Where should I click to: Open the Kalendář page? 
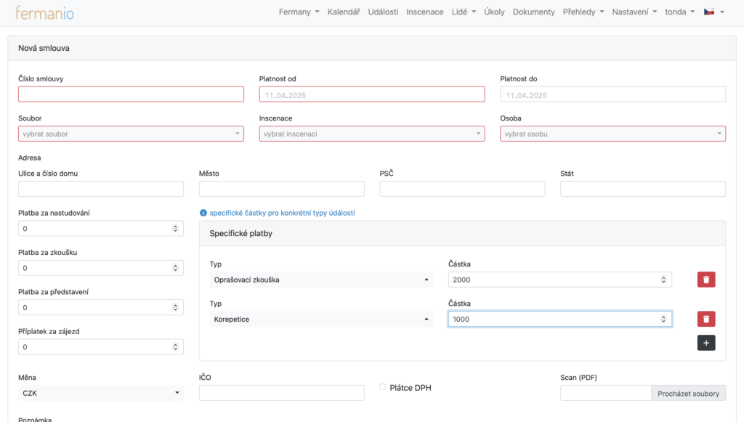[344, 12]
